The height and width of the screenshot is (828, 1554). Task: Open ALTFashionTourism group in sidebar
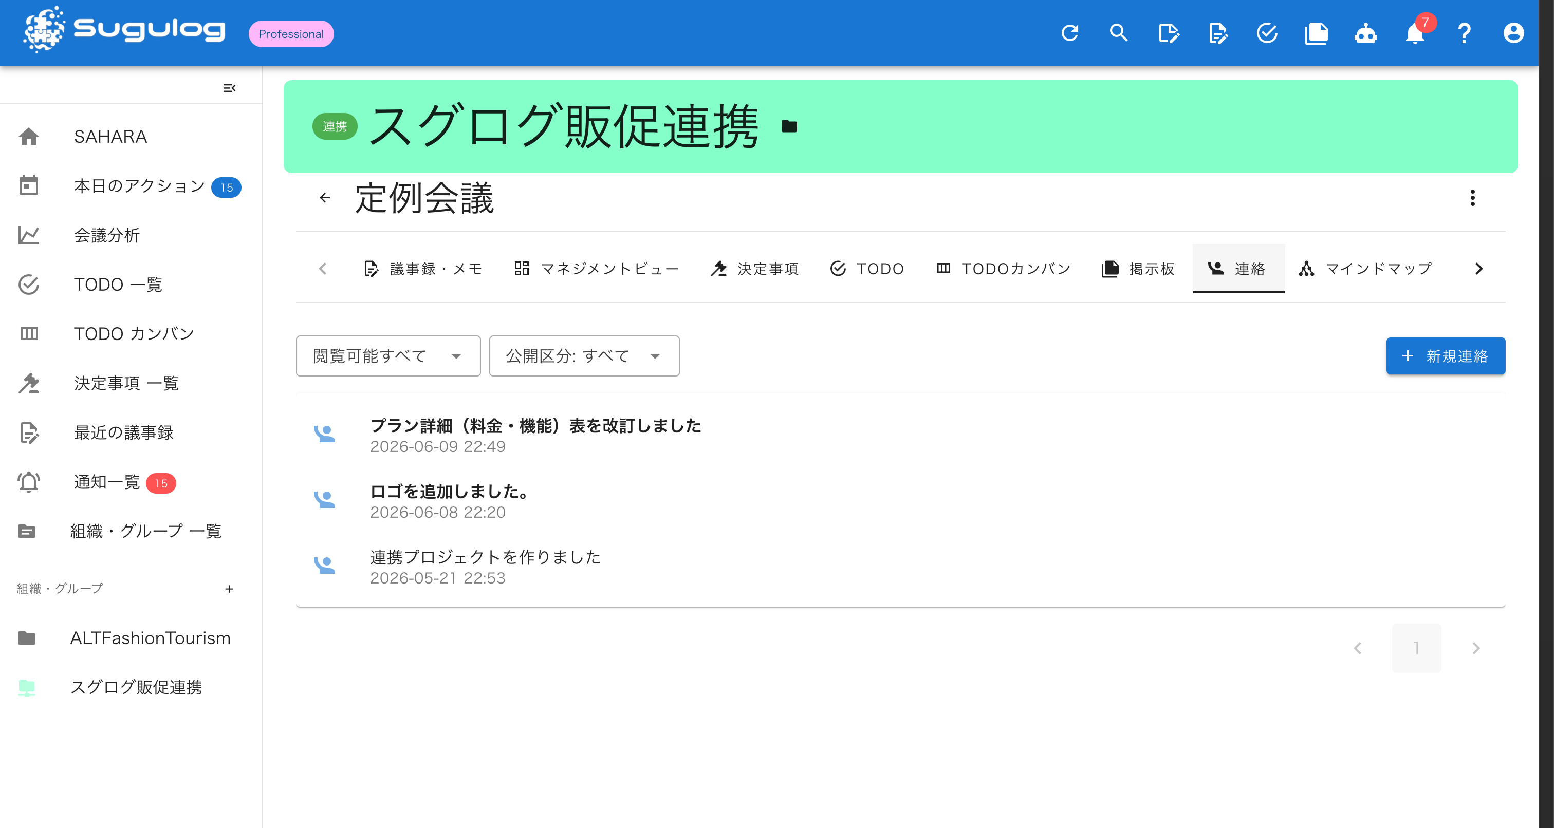coord(131,638)
